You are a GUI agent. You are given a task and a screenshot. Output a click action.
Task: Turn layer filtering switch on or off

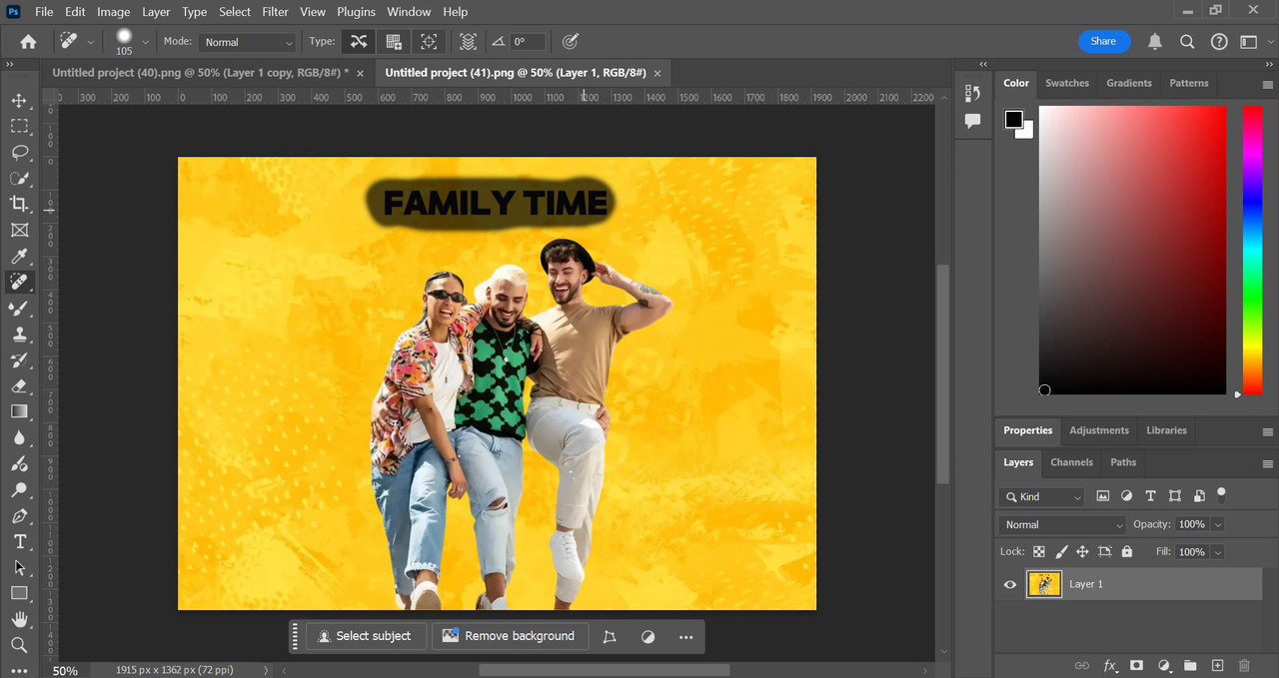[x=1221, y=493]
